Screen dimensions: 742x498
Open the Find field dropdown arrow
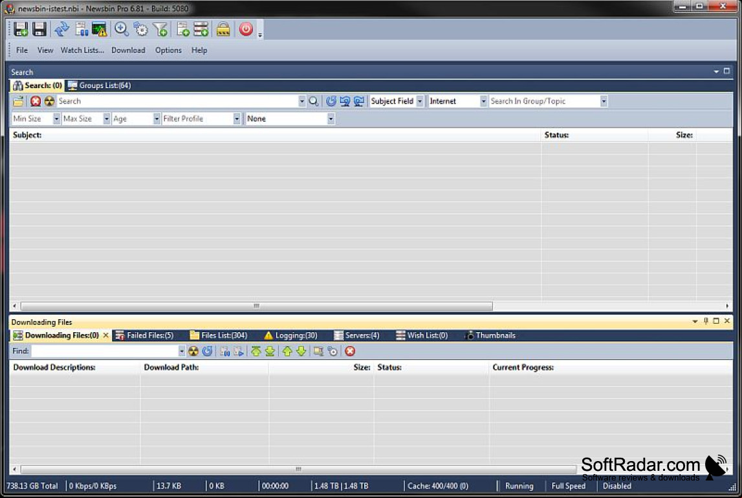point(181,351)
